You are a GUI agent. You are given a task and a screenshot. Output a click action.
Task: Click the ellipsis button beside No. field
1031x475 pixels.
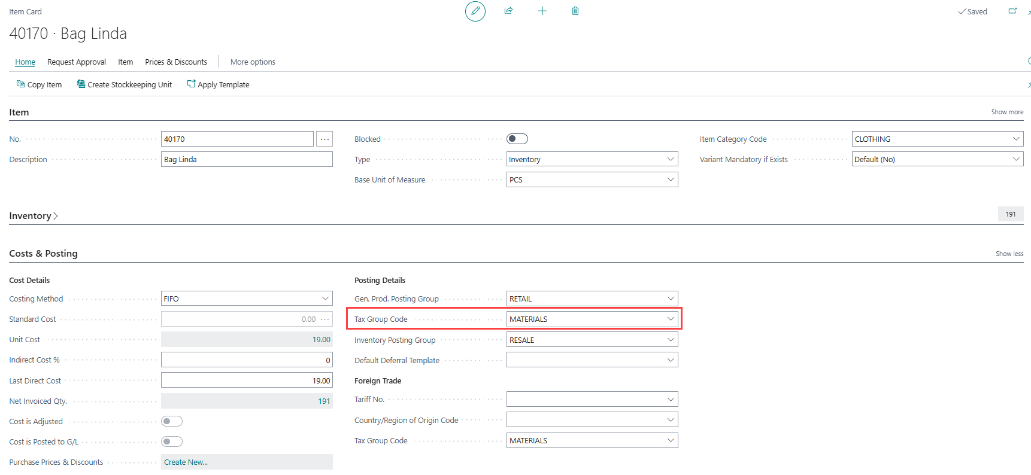[325, 139]
